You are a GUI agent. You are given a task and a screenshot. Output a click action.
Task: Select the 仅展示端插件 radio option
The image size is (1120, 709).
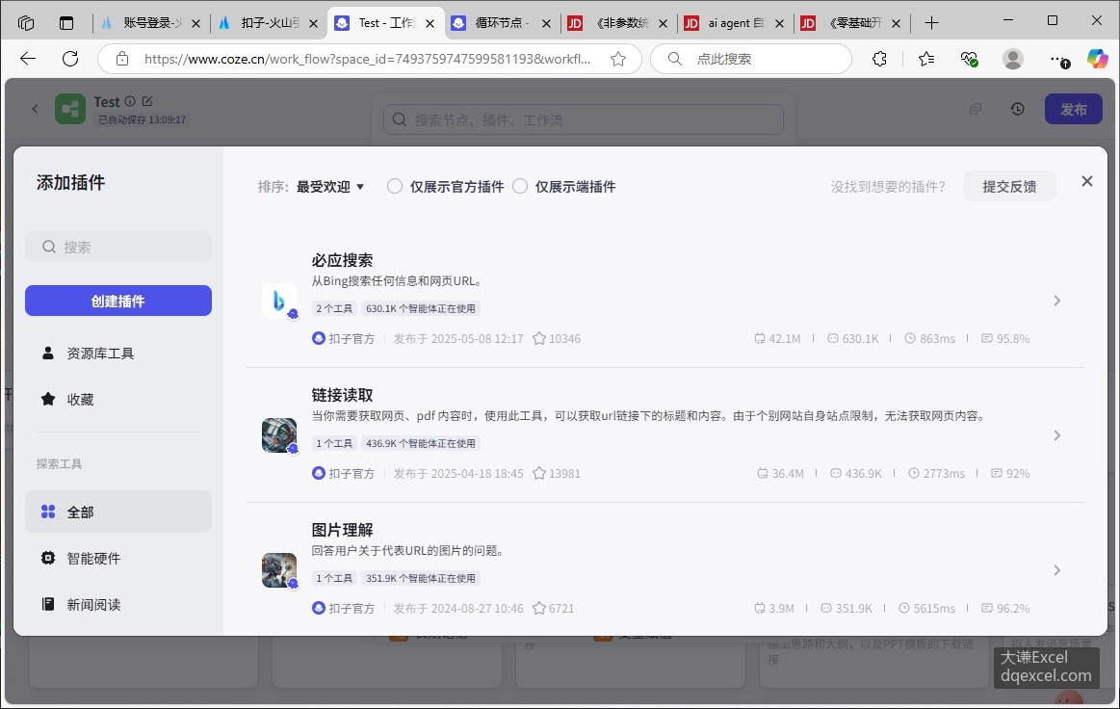click(x=520, y=187)
